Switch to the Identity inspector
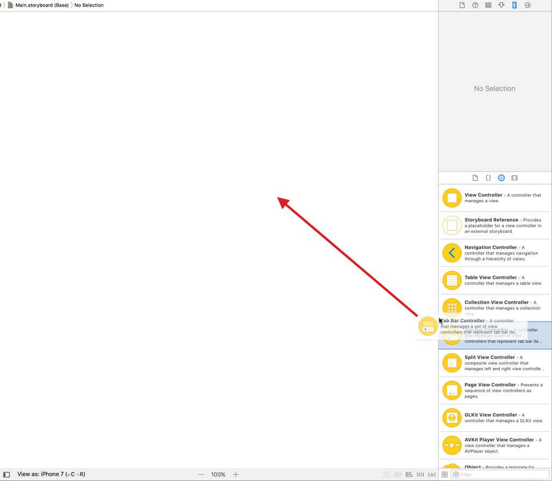 coord(489,5)
